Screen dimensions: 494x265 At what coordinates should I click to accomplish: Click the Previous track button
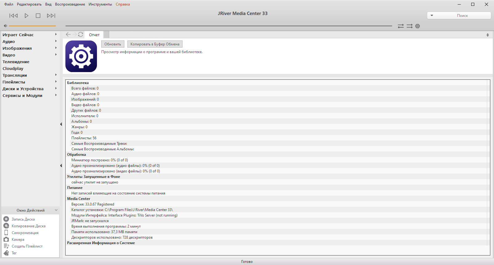[14, 16]
